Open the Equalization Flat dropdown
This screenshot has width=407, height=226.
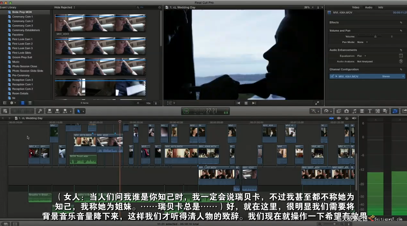pos(361,56)
